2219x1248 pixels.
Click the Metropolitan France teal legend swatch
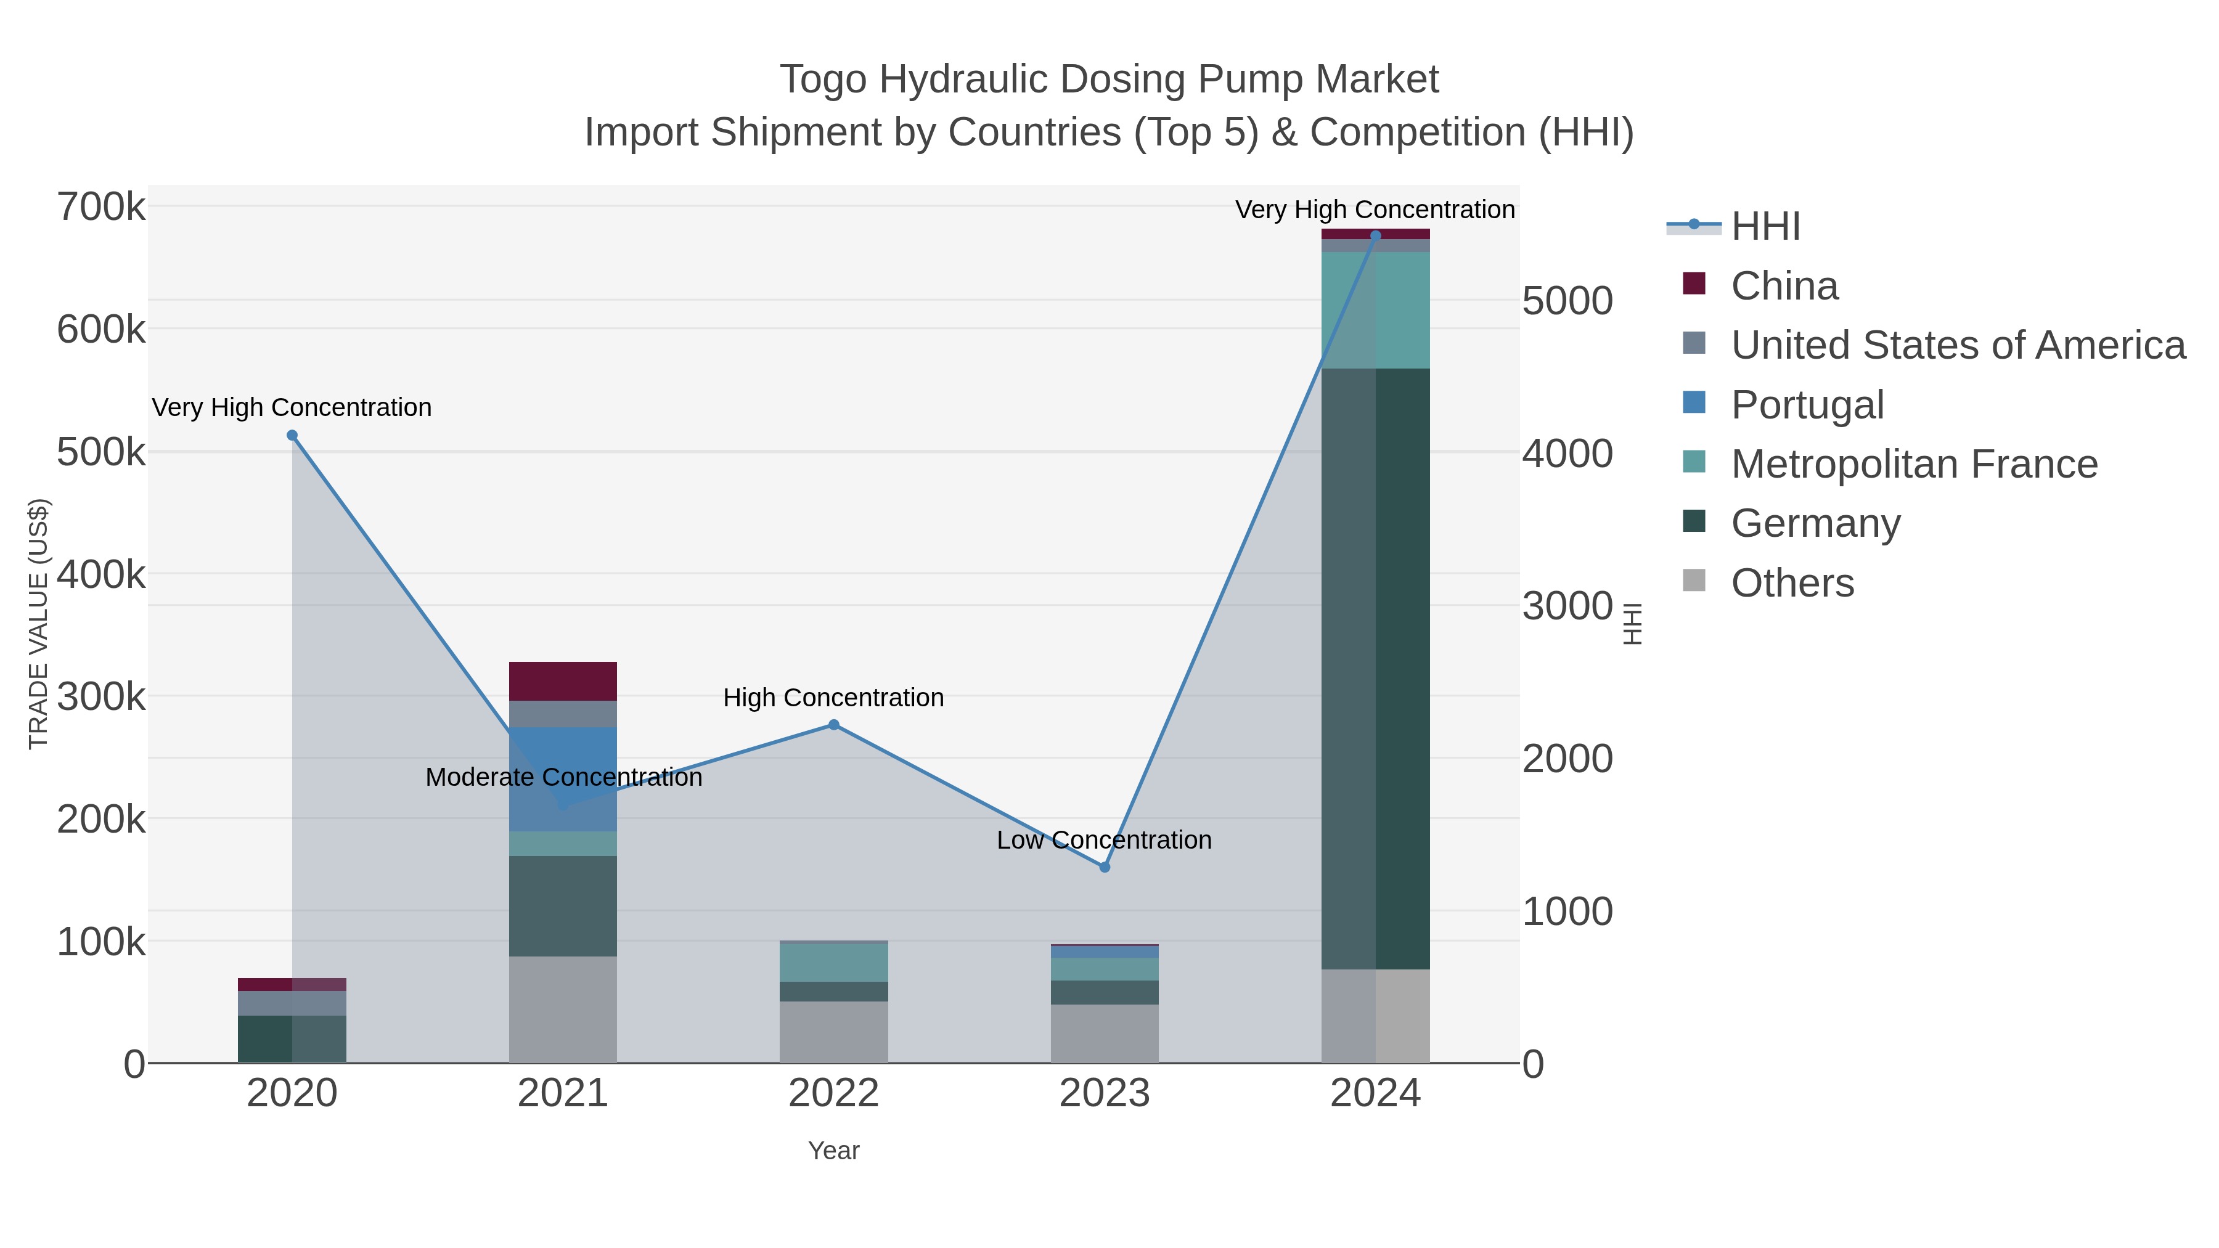pos(1694,462)
